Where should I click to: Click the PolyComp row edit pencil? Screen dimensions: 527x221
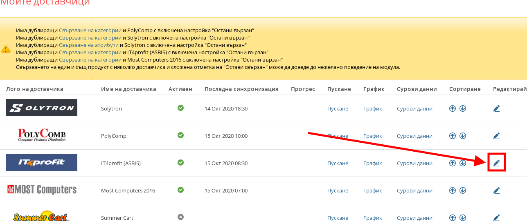[x=496, y=136]
